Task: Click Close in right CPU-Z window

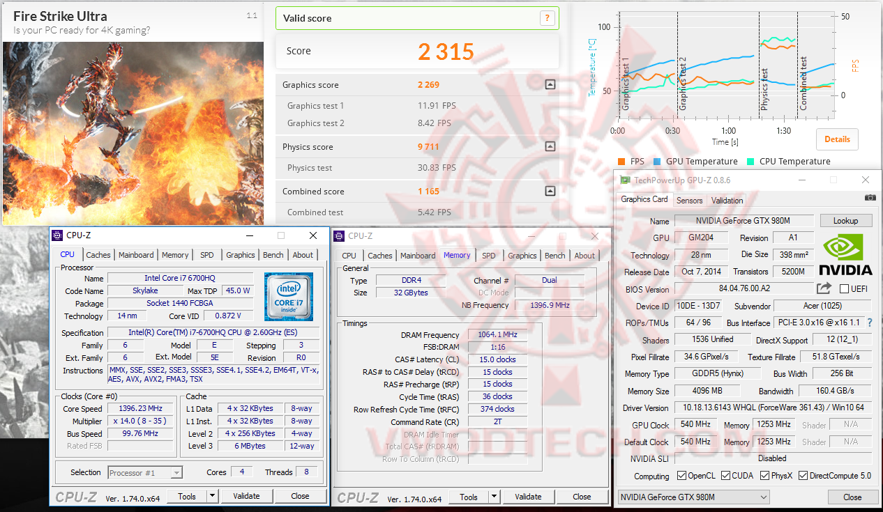Action: click(x=582, y=497)
